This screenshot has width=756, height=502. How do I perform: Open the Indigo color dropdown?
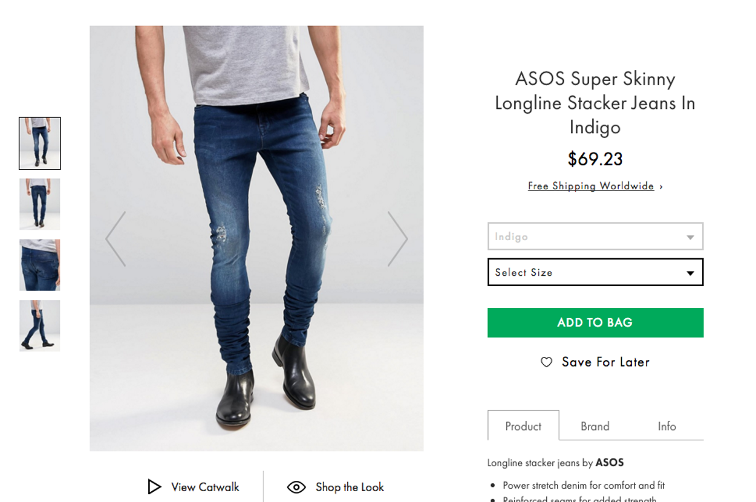click(x=595, y=236)
